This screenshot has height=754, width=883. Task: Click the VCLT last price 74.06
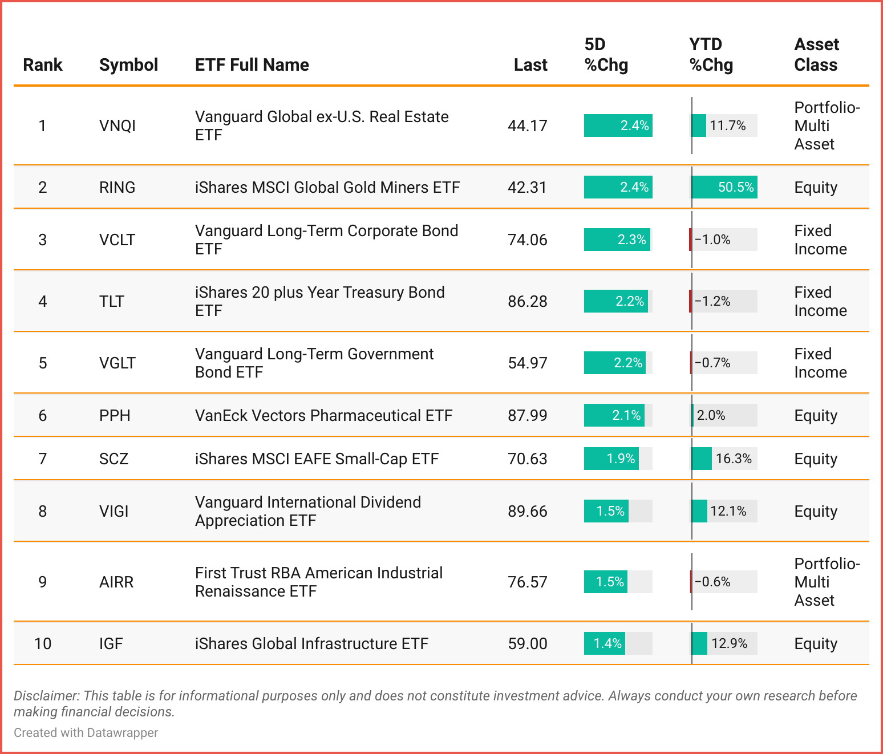pyautogui.click(x=527, y=240)
